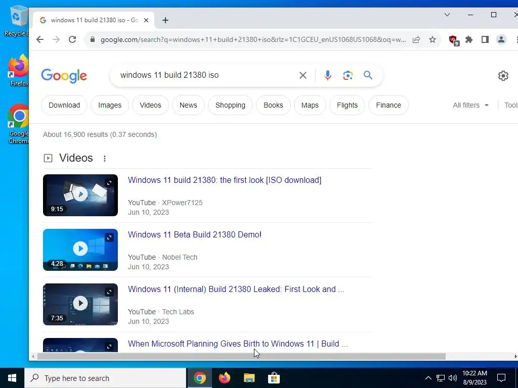
Task: Go to the Google logo homepage
Action: click(64, 76)
